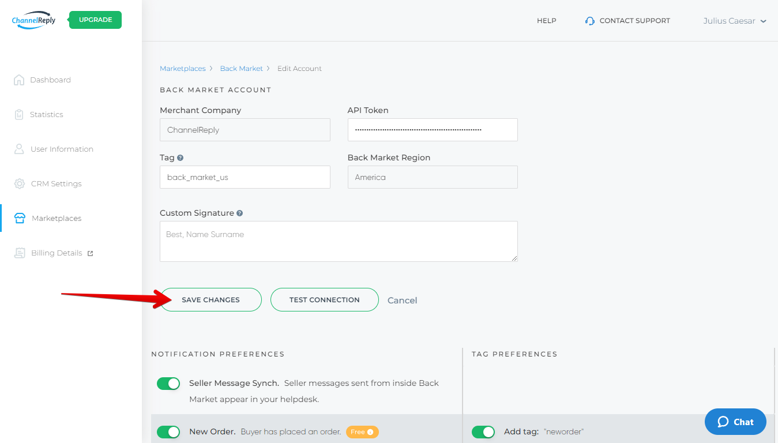Click the Billing Details receipt icon
The height and width of the screenshot is (443, 778).
20,253
